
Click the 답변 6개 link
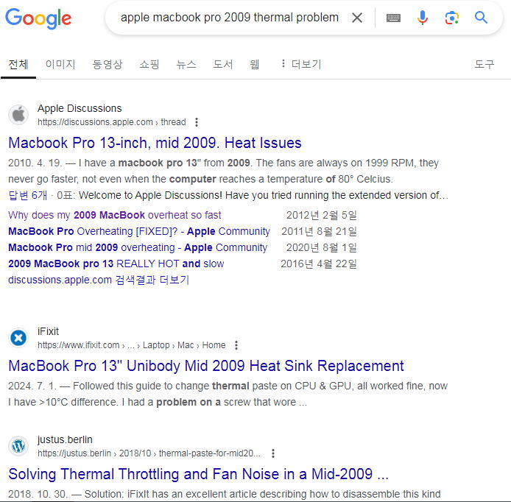pyautogui.click(x=28, y=195)
